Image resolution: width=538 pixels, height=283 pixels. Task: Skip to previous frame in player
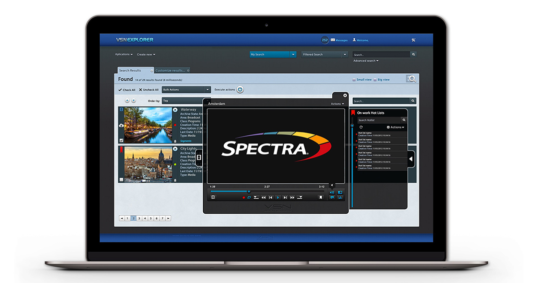coord(270,198)
